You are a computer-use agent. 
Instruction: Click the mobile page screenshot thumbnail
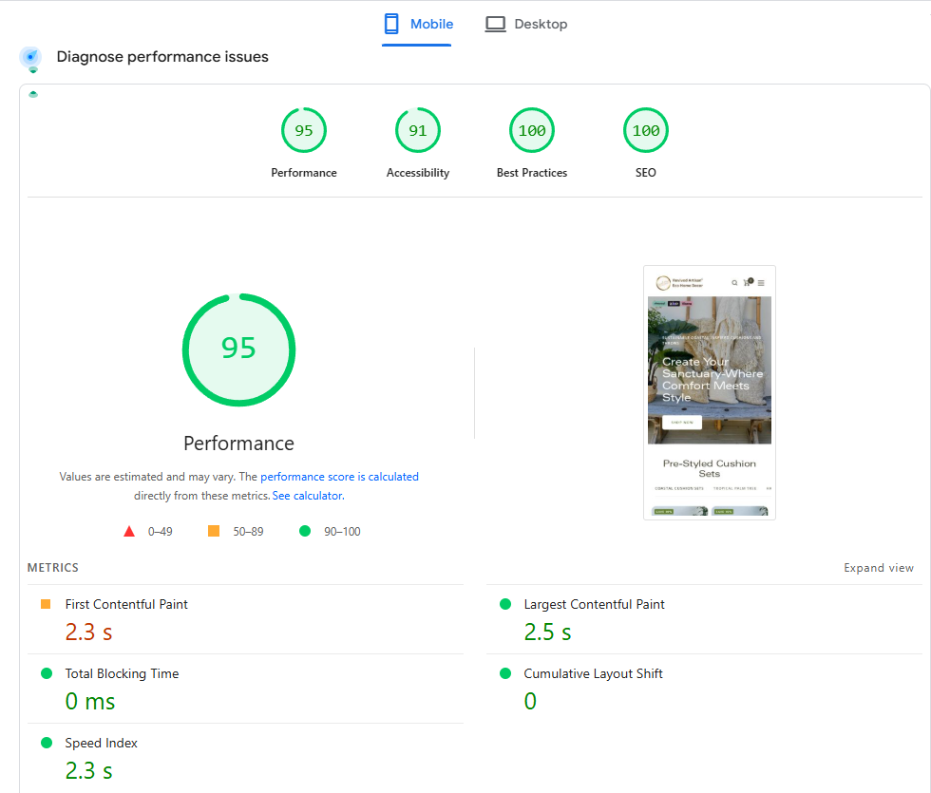(x=710, y=392)
